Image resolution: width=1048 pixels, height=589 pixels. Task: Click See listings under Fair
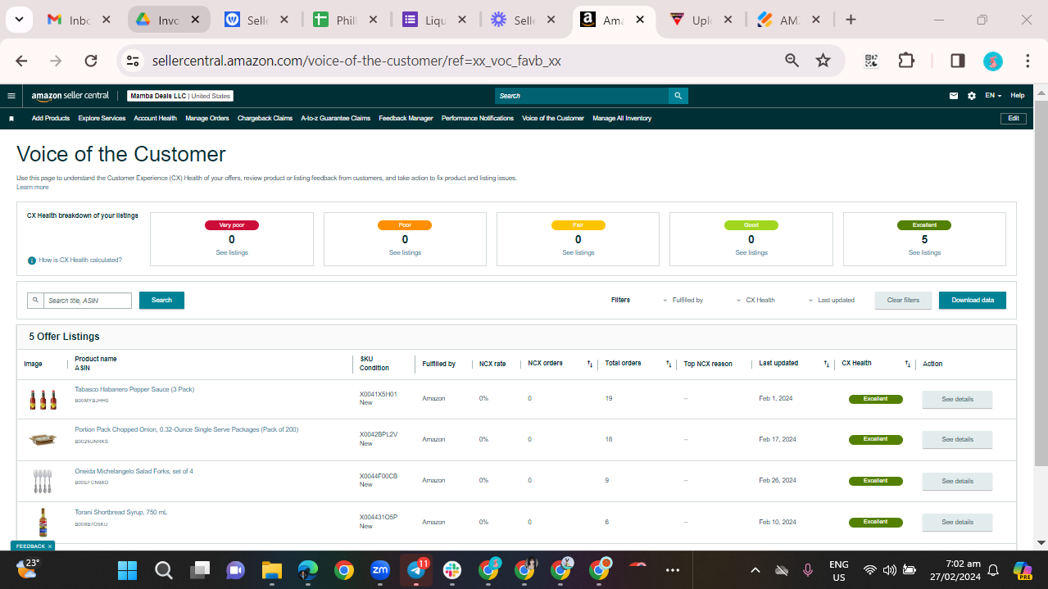click(578, 253)
